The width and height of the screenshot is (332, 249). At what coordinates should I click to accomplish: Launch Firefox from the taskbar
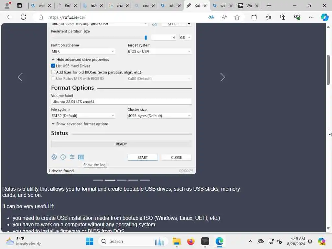pyautogui.click(x=191, y=241)
